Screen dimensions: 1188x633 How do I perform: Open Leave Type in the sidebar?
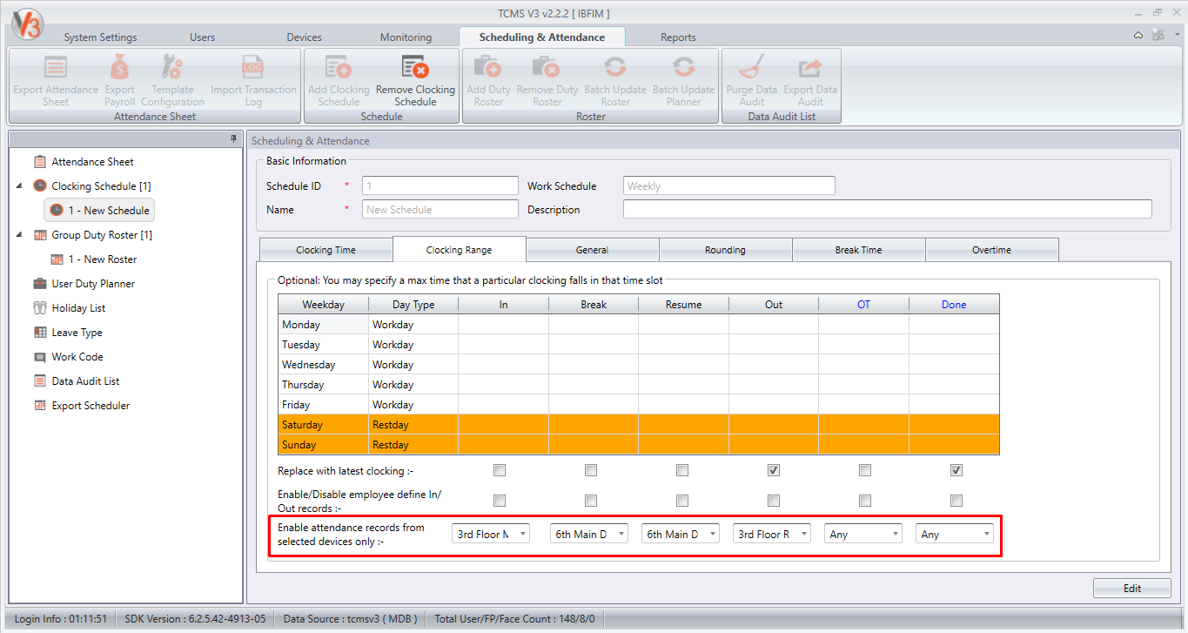(77, 333)
